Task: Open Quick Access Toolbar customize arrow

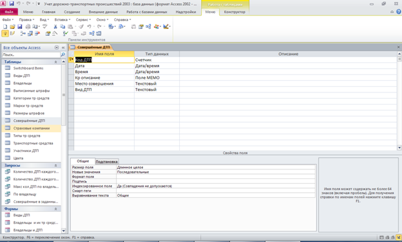Action: [x=39, y=4]
